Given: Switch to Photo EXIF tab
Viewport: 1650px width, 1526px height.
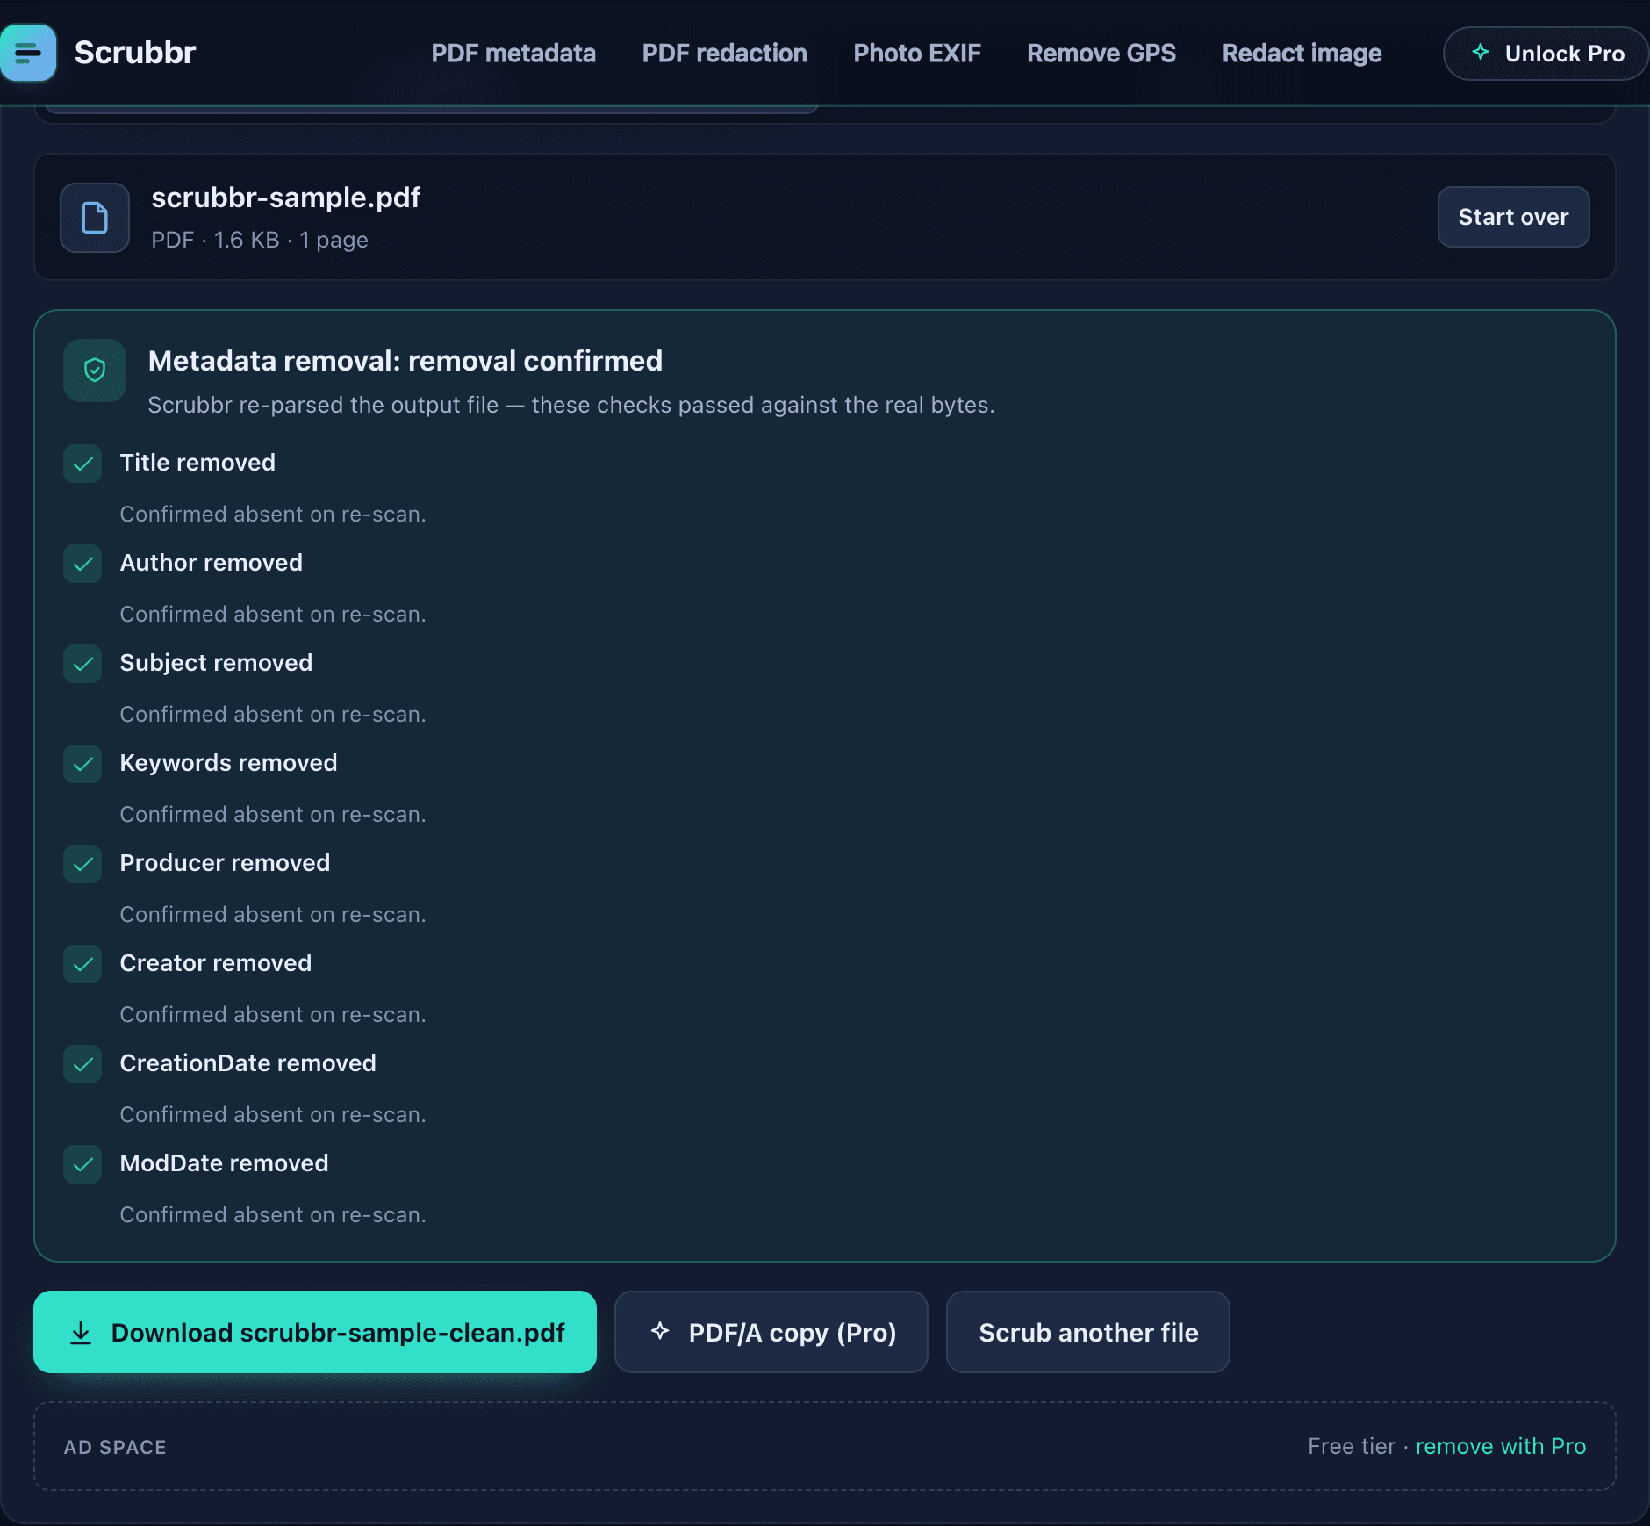Looking at the screenshot, I should click(x=917, y=54).
